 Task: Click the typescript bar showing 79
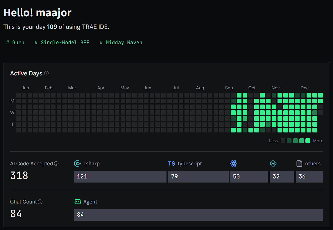point(198,177)
